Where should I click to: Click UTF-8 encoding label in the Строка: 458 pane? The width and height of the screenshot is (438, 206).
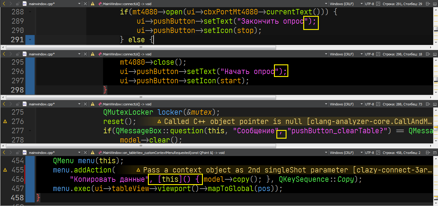coord(369,152)
